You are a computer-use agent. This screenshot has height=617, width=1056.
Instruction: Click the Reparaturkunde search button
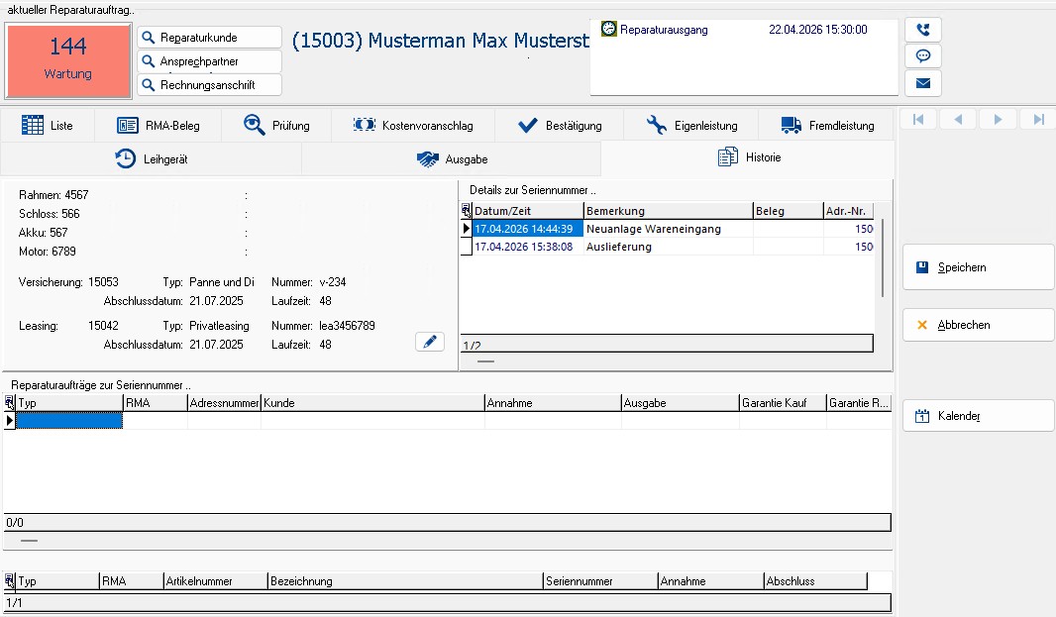[209, 38]
